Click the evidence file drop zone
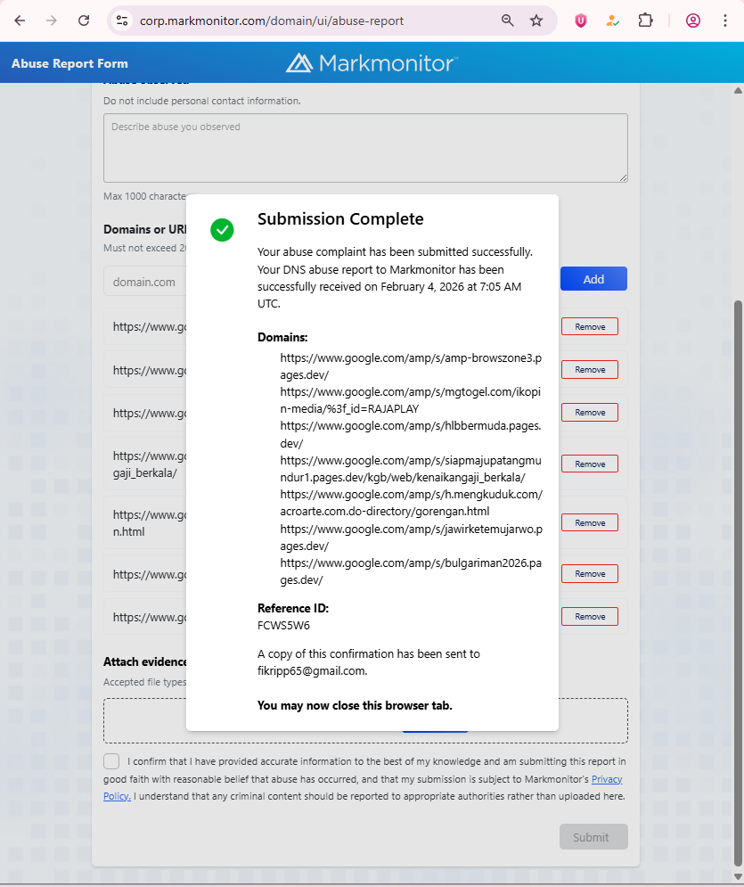 [x=365, y=720]
